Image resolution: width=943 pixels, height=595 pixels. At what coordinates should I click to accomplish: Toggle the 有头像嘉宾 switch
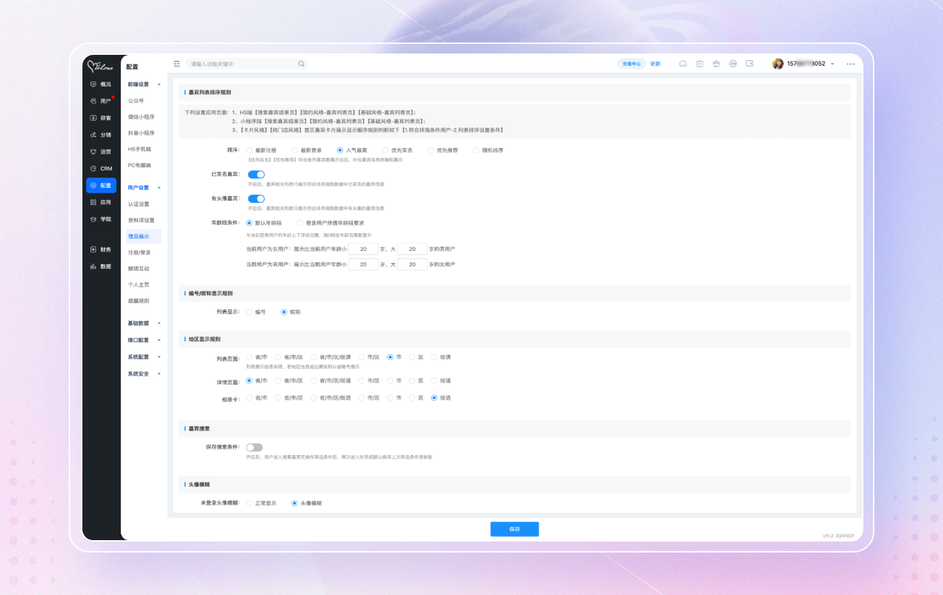[x=256, y=199]
